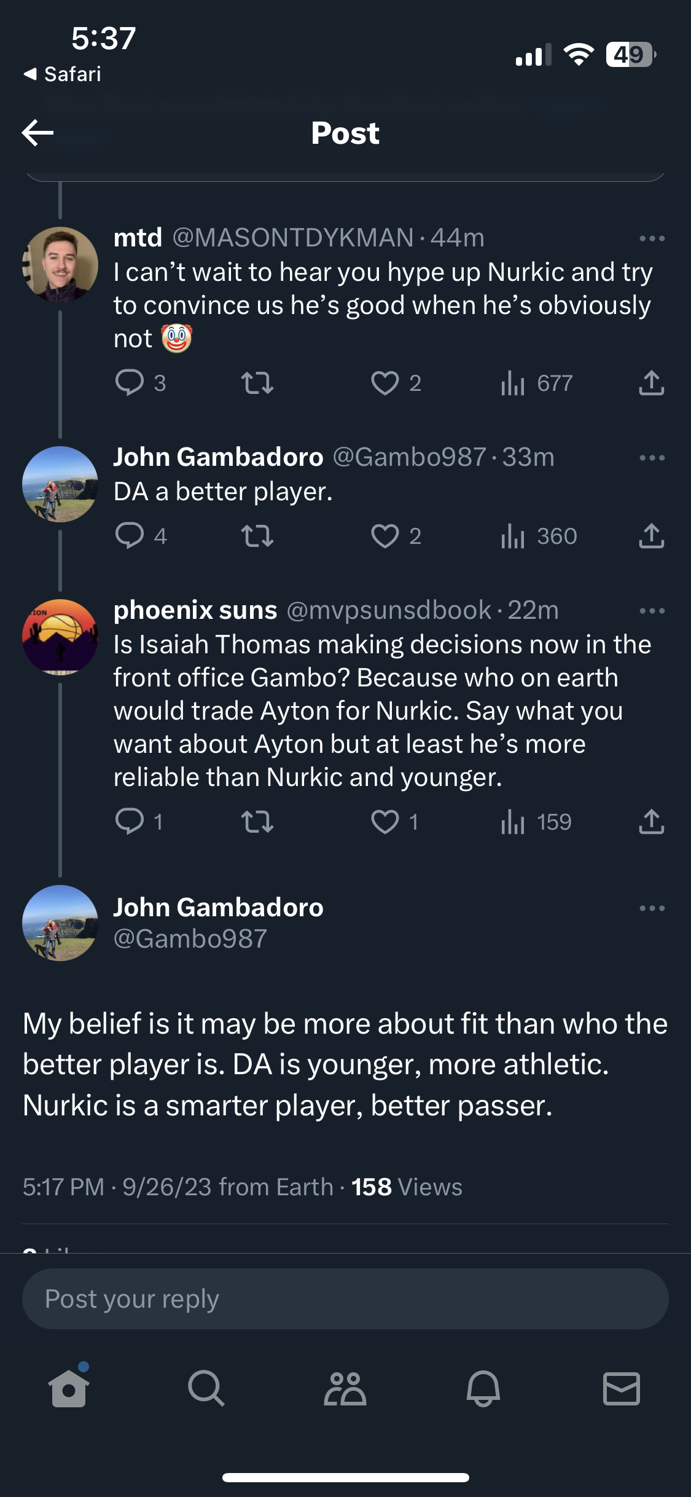Go to the Home tab

click(x=69, y=1388)
